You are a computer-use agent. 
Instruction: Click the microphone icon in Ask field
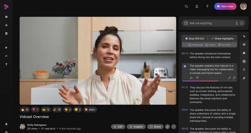[237, 23]
